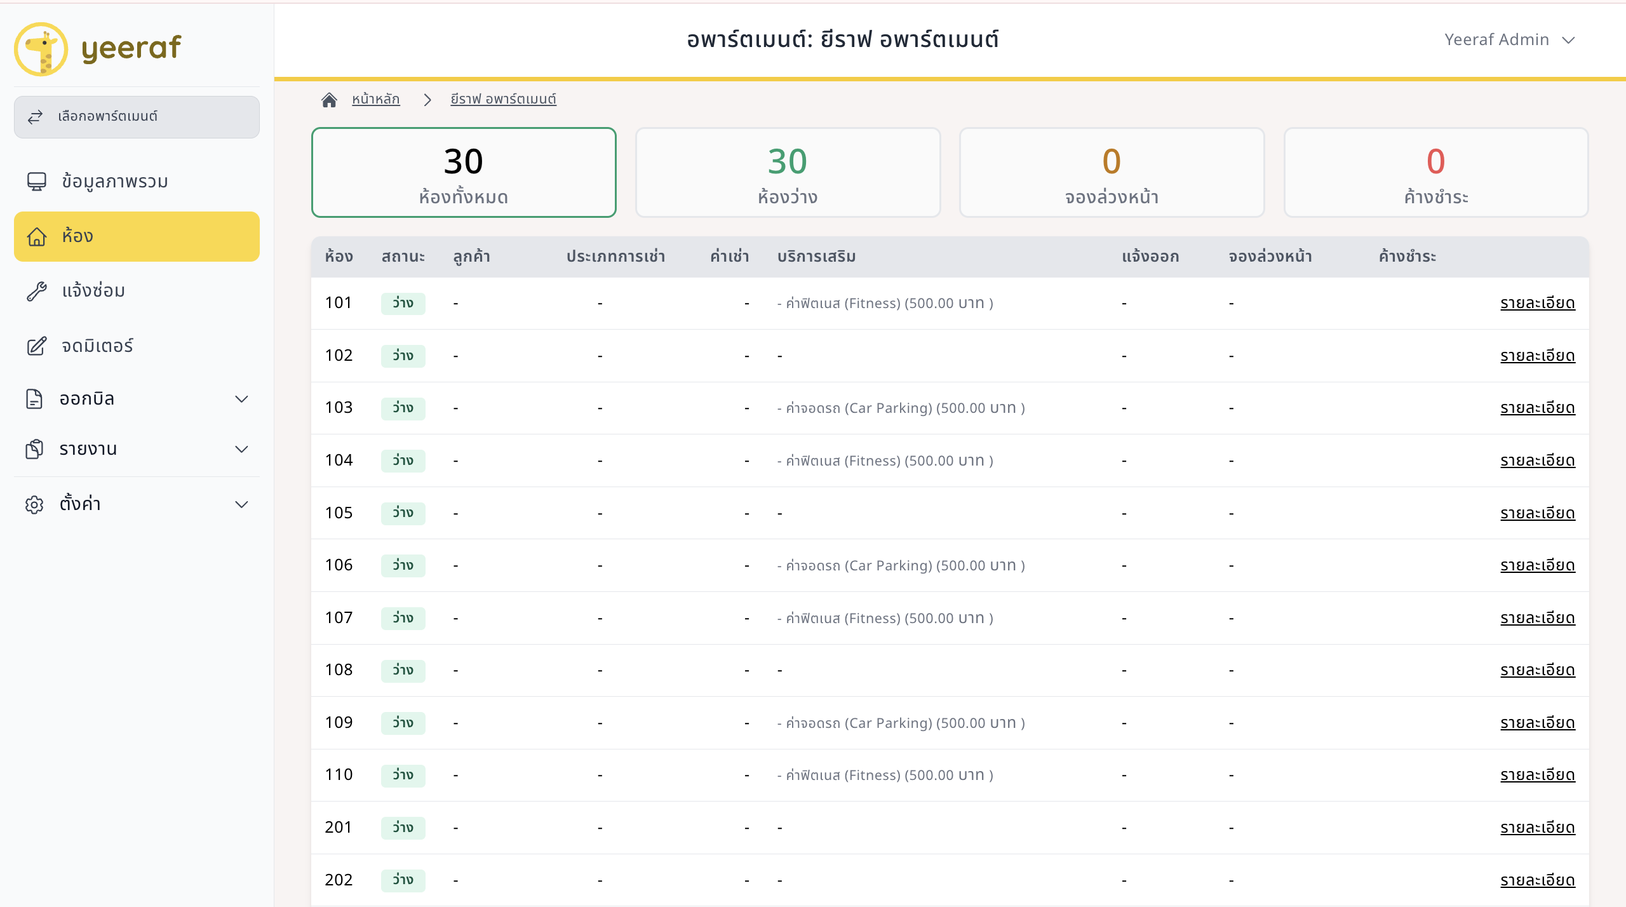Open ข้อมูลภาพรวม in sidebar
The image size is (1626, 907).
(137, 182)
